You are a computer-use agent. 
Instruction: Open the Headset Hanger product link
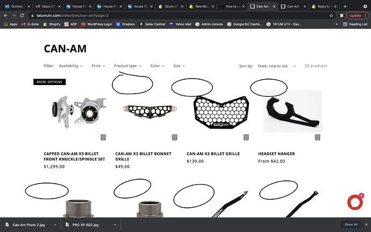click(x=276, y=153)
